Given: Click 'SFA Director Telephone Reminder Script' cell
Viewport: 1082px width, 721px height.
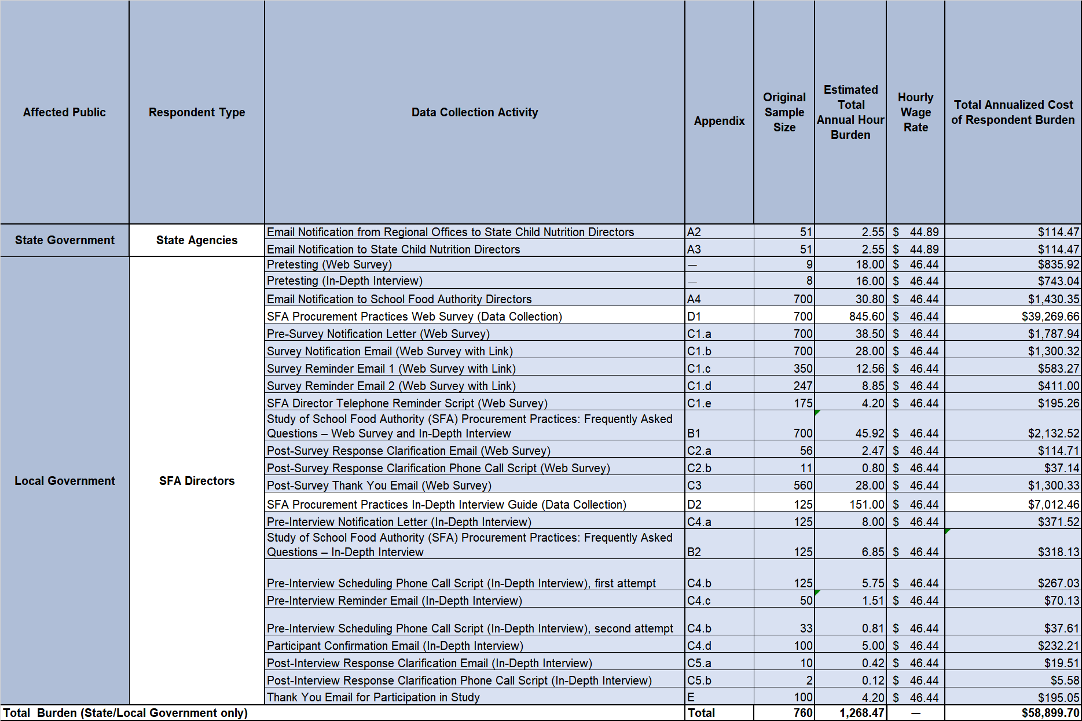Looking at the screenshot, I should click(474, 403).
